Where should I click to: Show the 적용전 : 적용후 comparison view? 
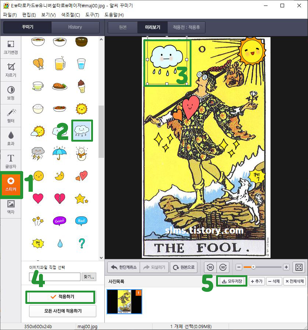[x=186, y=27]
